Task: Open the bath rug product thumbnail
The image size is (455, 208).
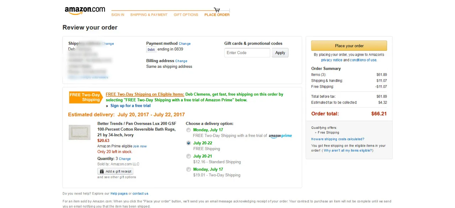Action: tap(79, 132)
